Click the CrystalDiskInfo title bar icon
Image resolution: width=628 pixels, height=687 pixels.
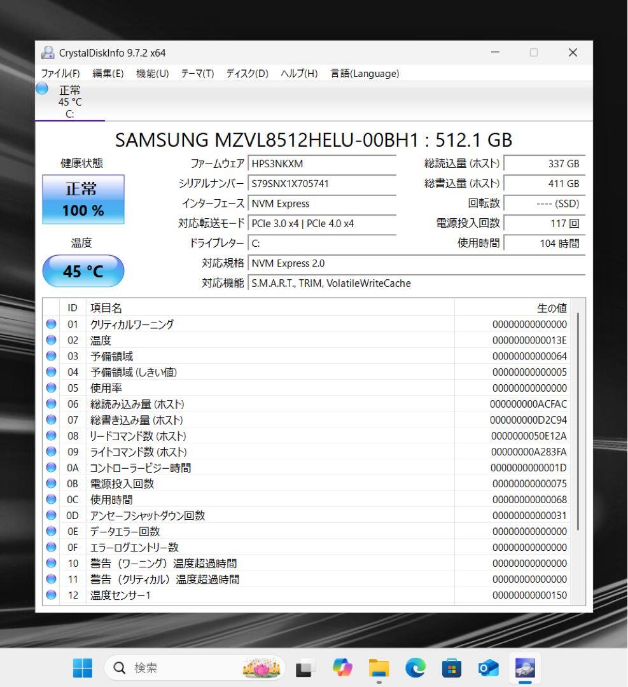tap(47, 53)
